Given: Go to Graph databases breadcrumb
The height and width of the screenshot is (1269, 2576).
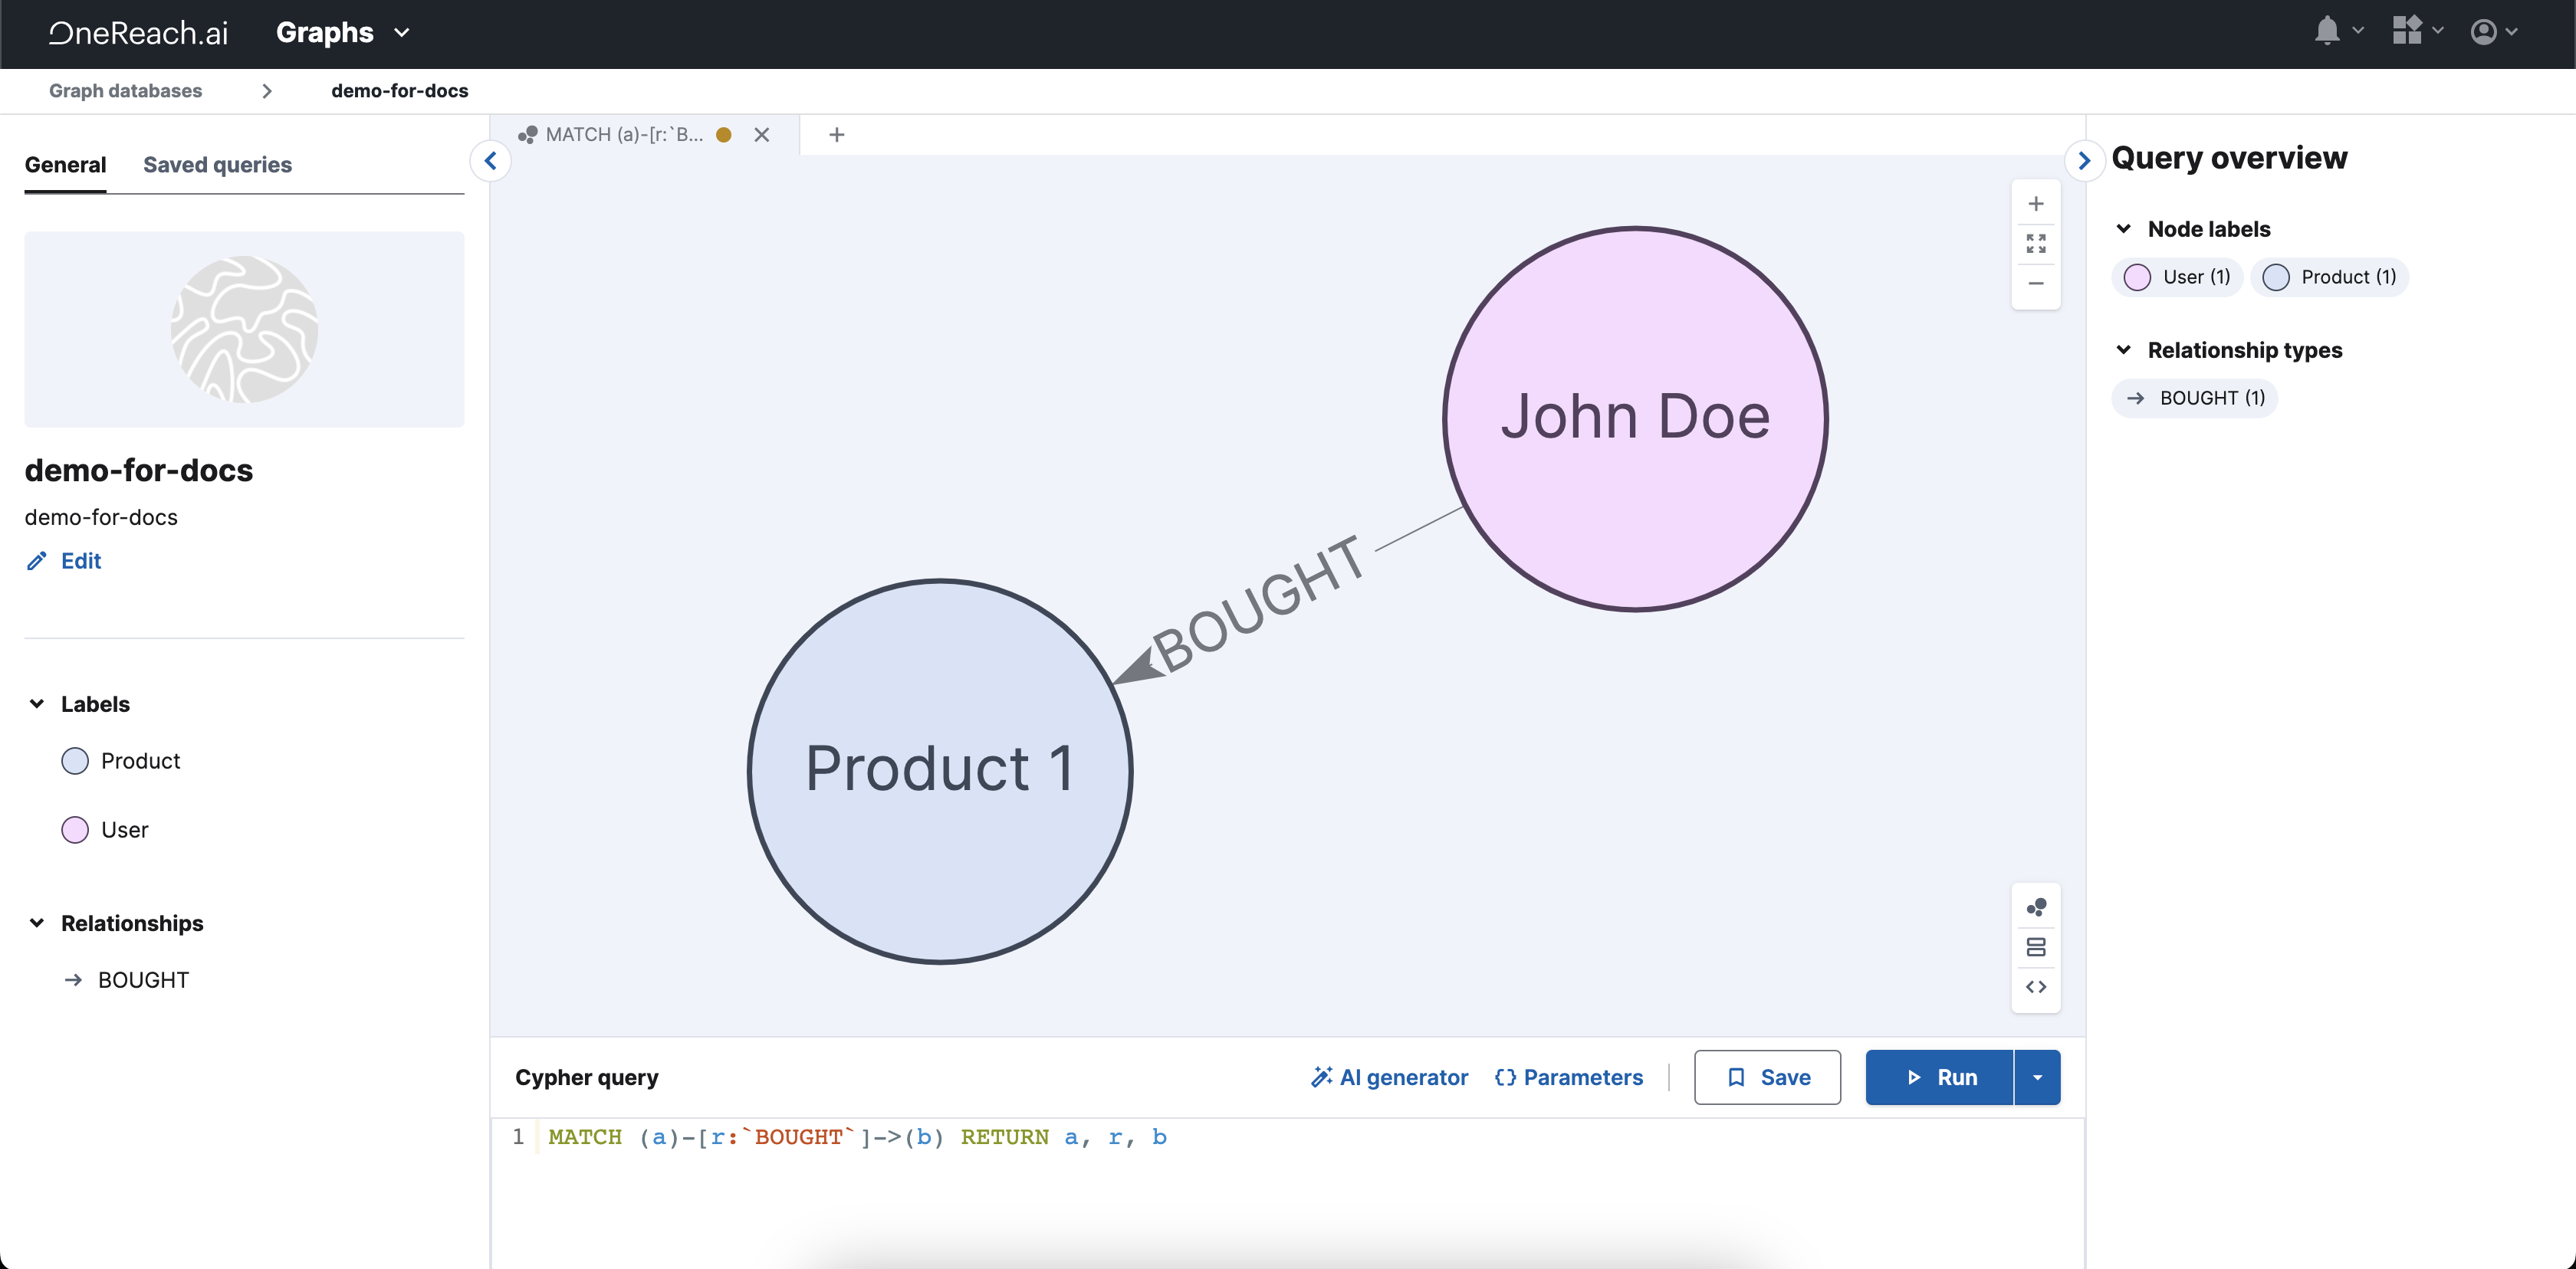Looking at the screenshot, I should (125, 91).
